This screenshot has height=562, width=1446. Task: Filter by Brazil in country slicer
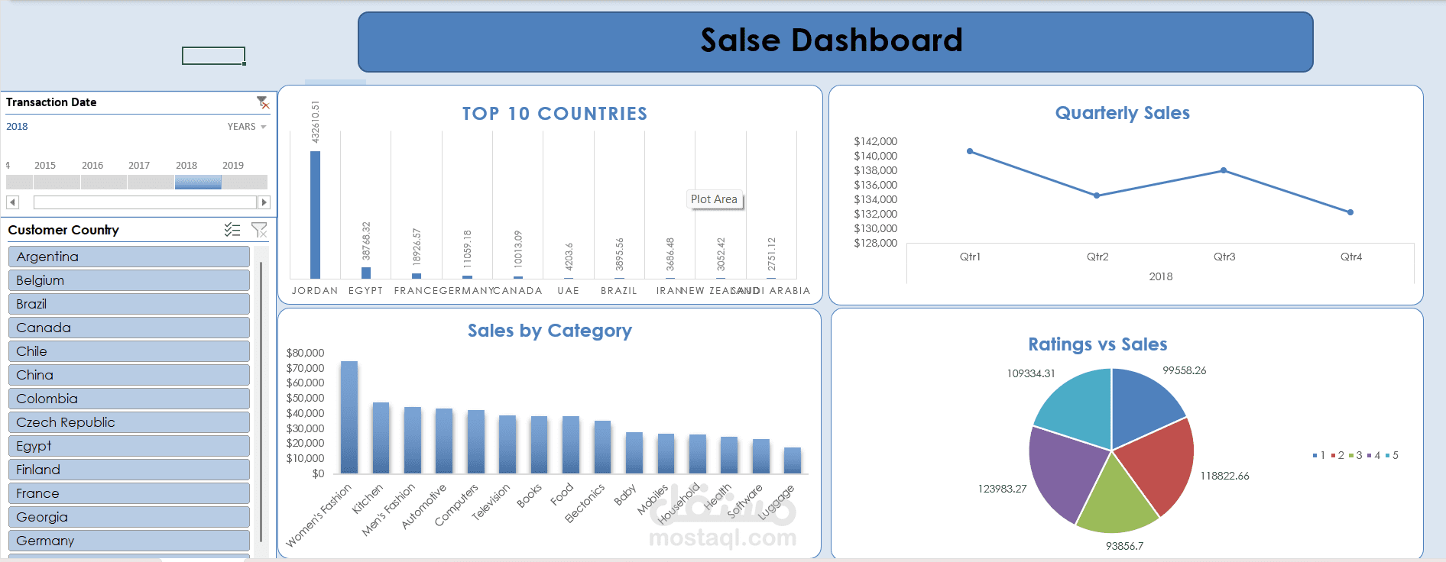click(129, 304)
